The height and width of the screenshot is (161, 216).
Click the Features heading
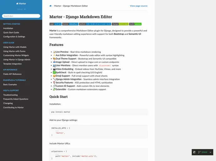coord(56,45)
